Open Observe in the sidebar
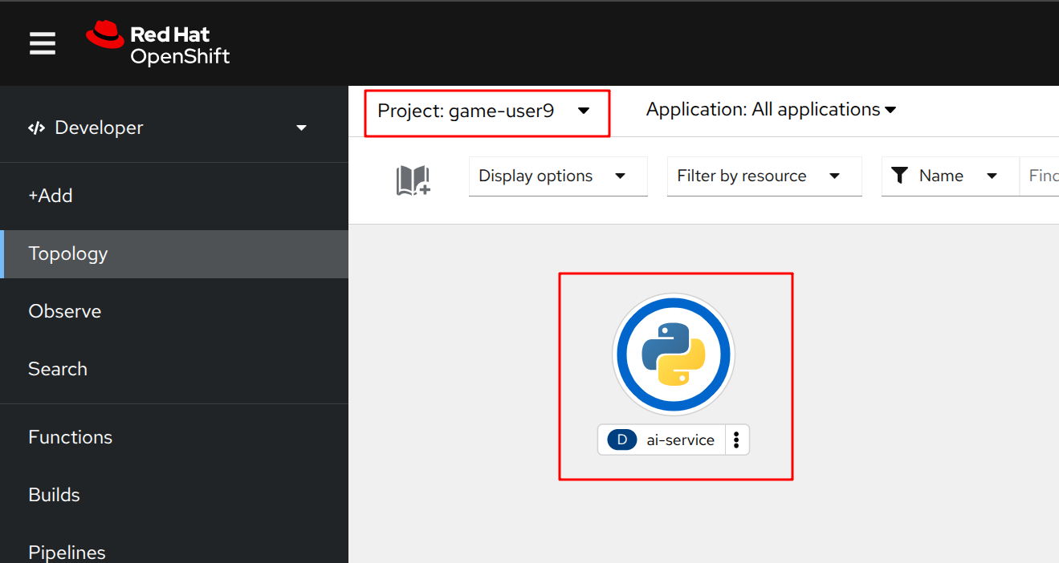This screenshot has height=563, width=1059. 174,311
